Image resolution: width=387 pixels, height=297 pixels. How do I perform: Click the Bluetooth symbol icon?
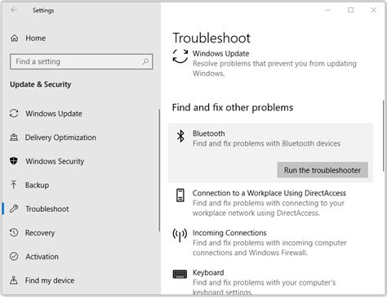[x=180, y=136]
